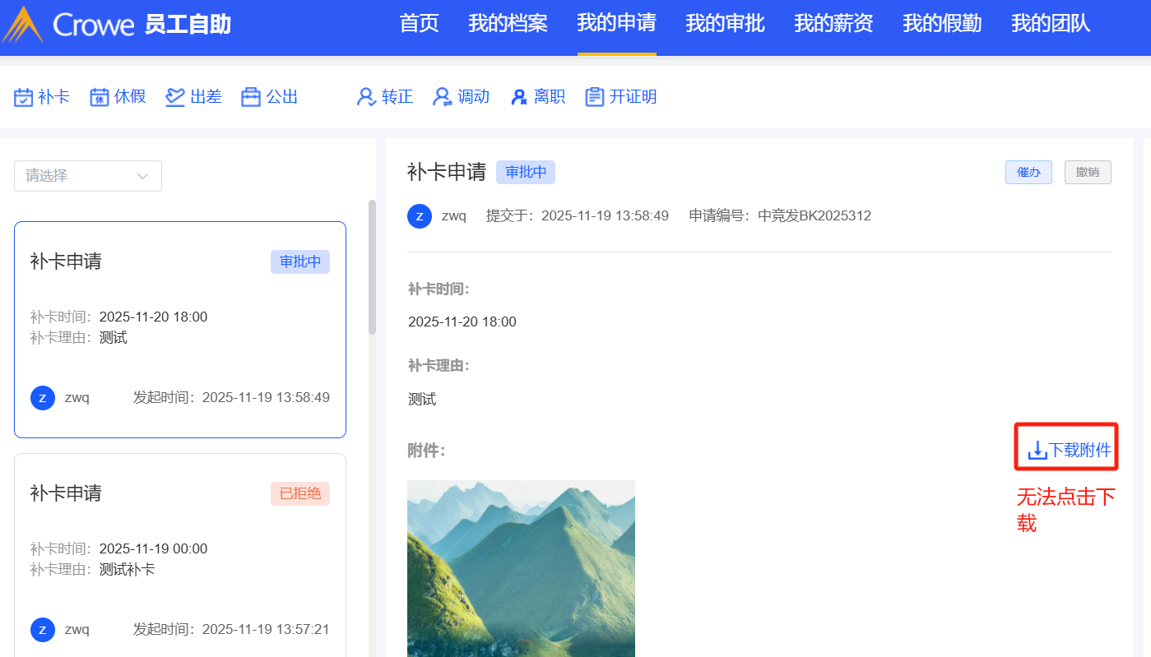Image resolution: width=1151 pixels, height=657 pixels.
Task: Click zwq avatar on the 已拒绝 card
Action: [x=43, y=630]
